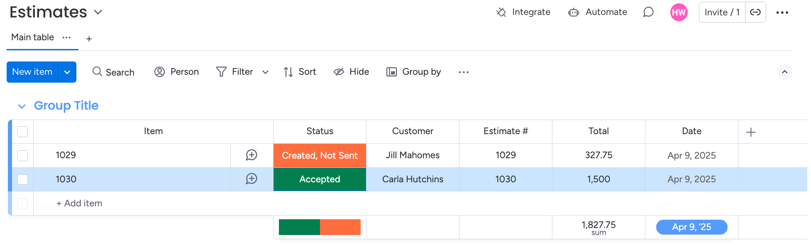Open more toolbar options ellipsis
The height and width of the screenshot is (245, 811).
pyautogui.click(x=464, y=72)
